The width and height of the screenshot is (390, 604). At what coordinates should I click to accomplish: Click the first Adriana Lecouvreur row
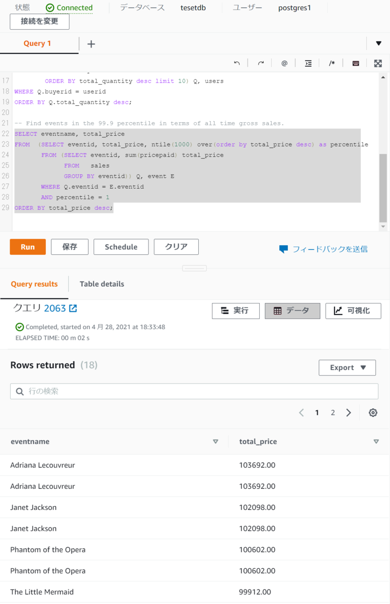(x=195, y=465)
